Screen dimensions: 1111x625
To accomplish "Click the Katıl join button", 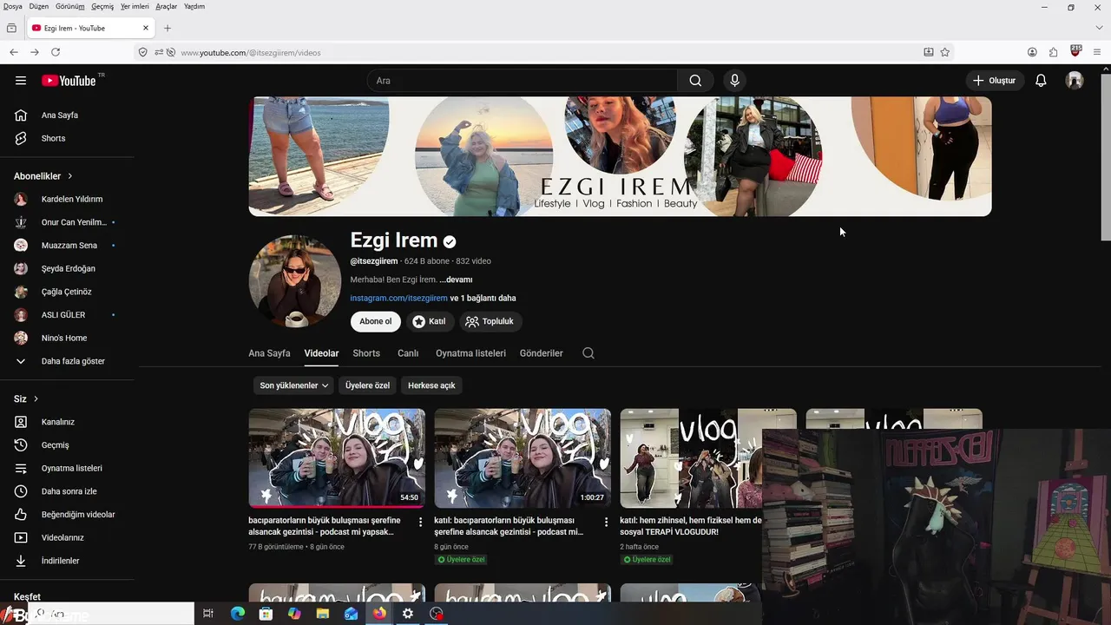I will (430, 321).
